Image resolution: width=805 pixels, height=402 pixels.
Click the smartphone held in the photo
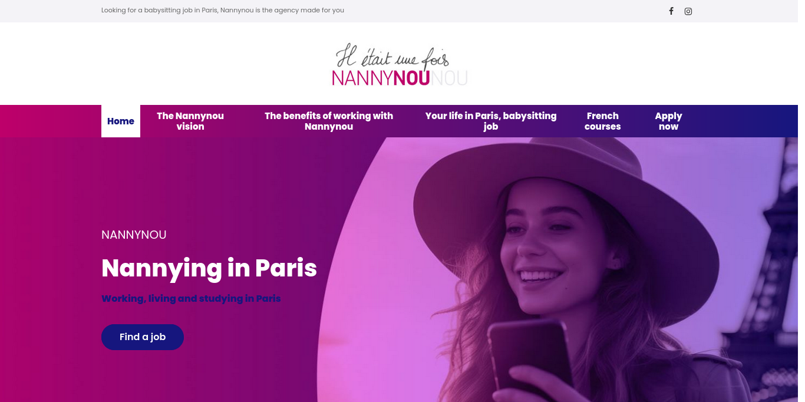click(x=529, y=360)
